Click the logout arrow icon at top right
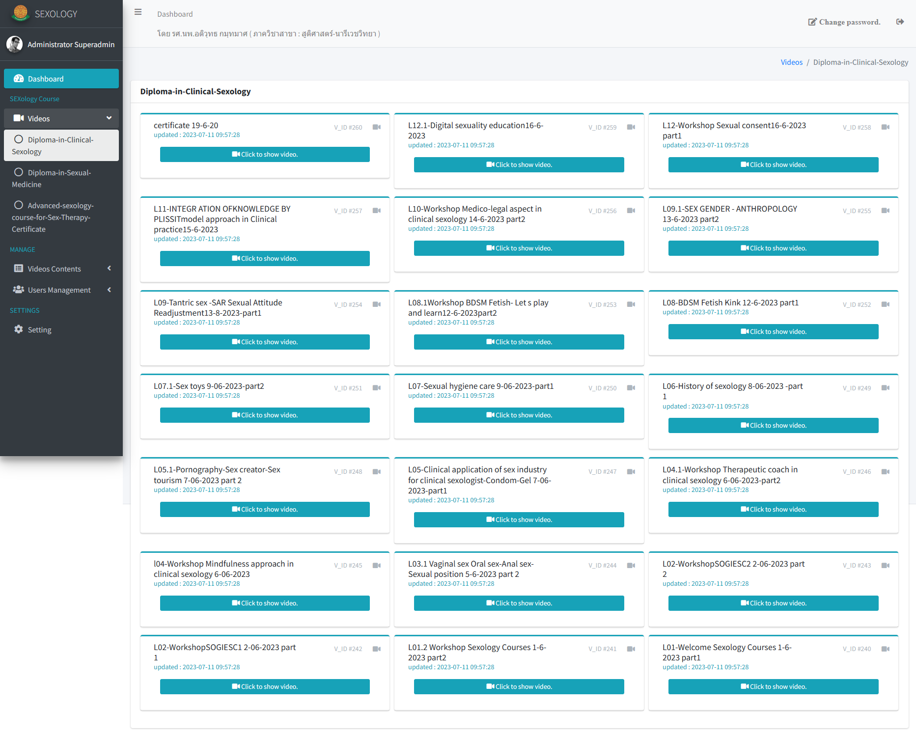 tap(900, 22)
